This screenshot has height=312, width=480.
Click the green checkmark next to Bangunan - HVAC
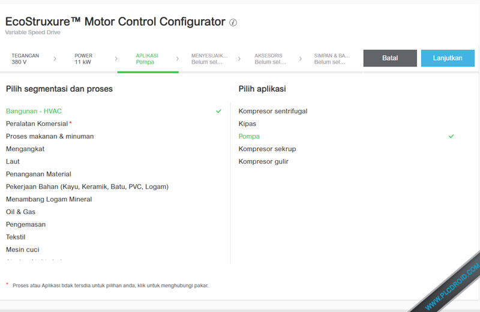pyautogui.click(x=218, y=111)
